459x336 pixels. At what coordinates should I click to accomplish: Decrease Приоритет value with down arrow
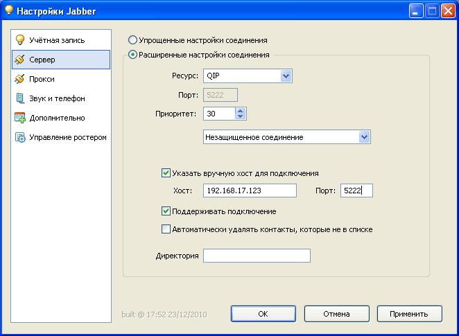240,116
